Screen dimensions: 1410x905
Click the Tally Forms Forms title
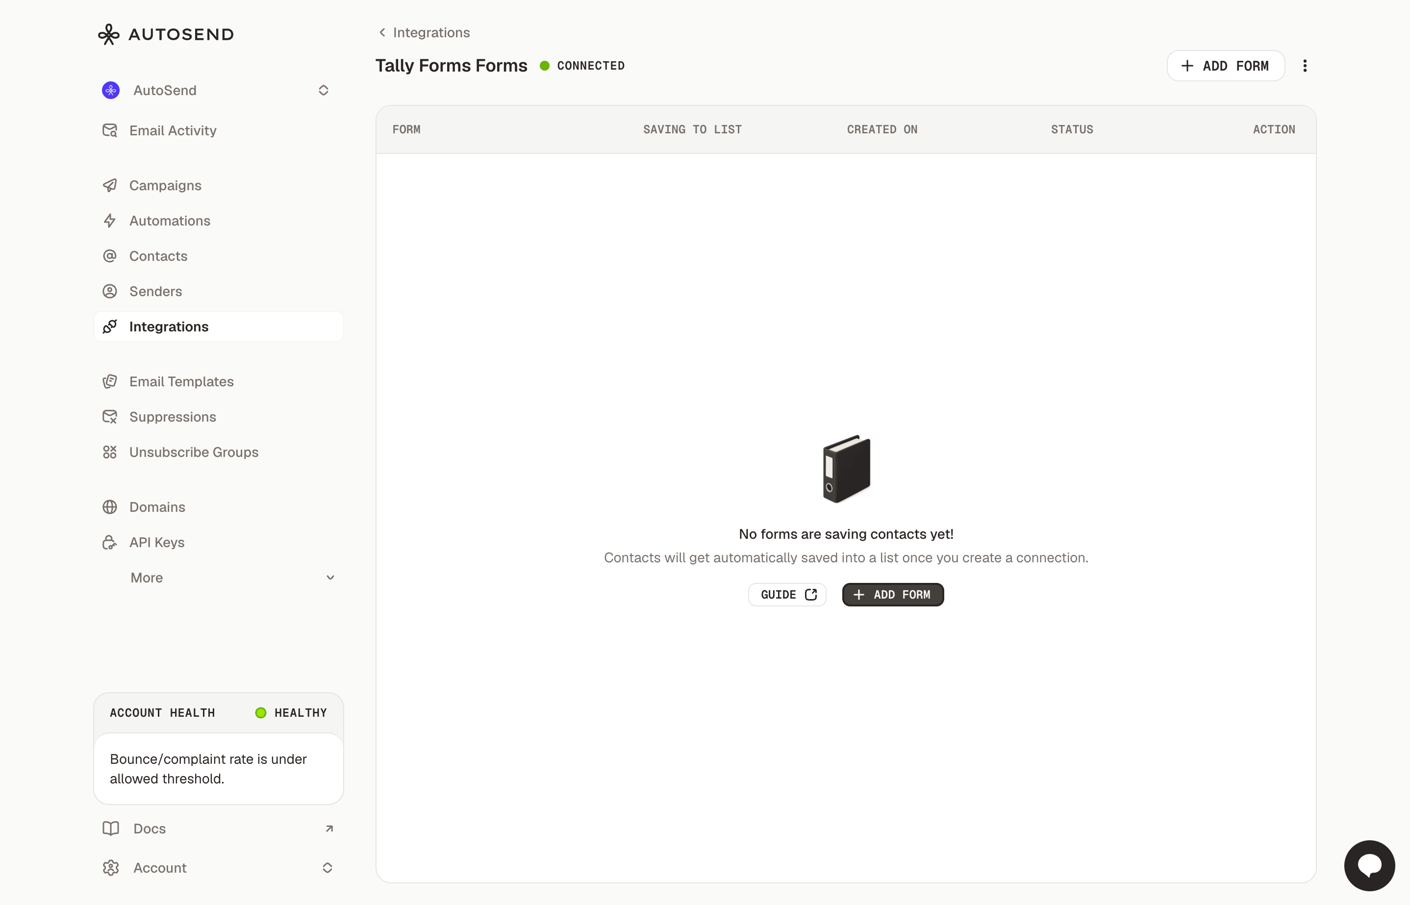point(451,66)
